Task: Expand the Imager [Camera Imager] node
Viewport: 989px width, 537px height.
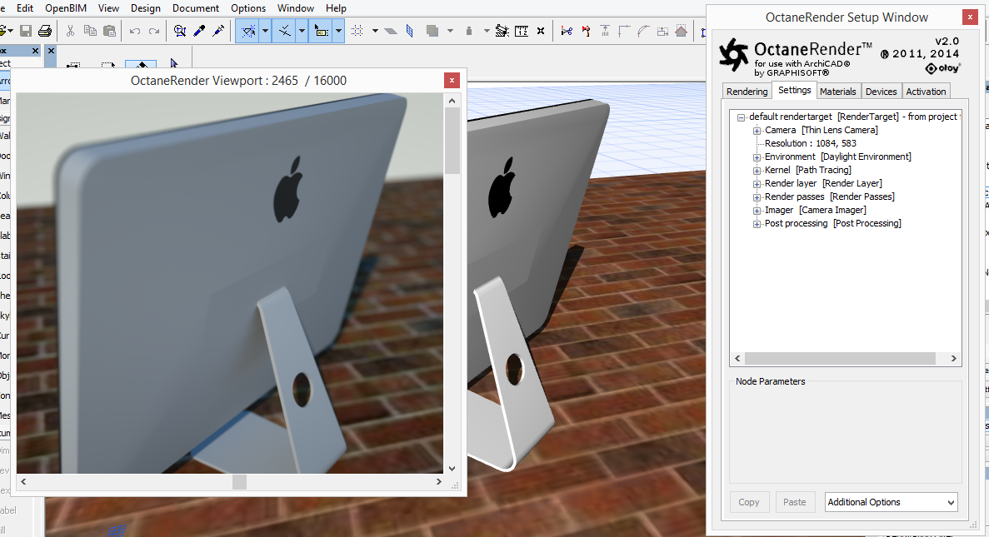Action: [757, 211]
